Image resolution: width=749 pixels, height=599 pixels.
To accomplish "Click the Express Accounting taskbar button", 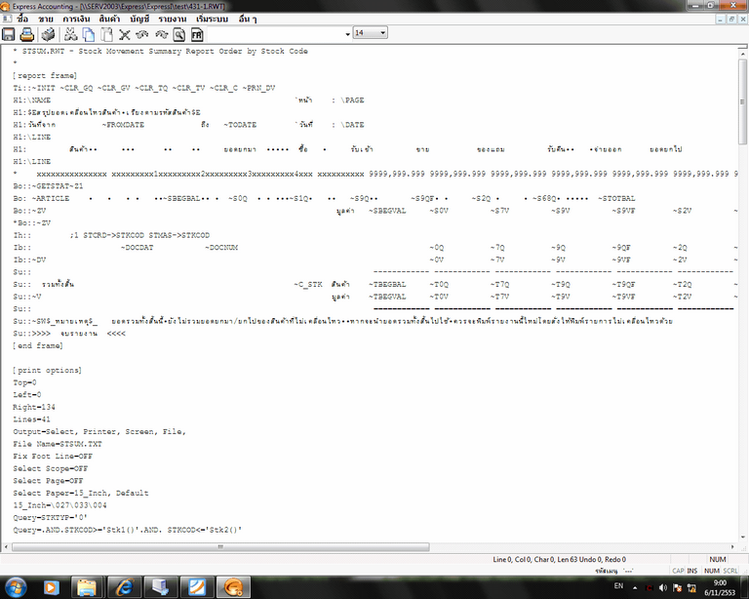I will [x=233, y=587].
